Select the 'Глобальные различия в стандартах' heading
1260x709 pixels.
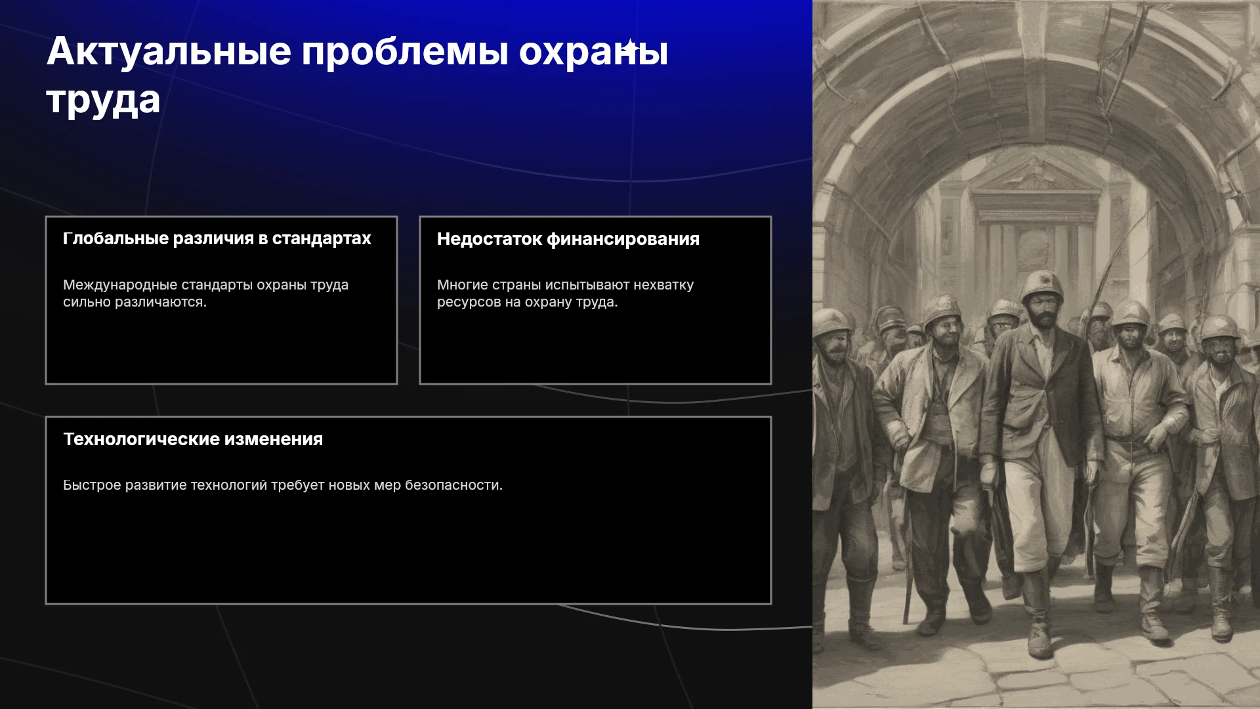pyautogui.click(x=217, y=238)
